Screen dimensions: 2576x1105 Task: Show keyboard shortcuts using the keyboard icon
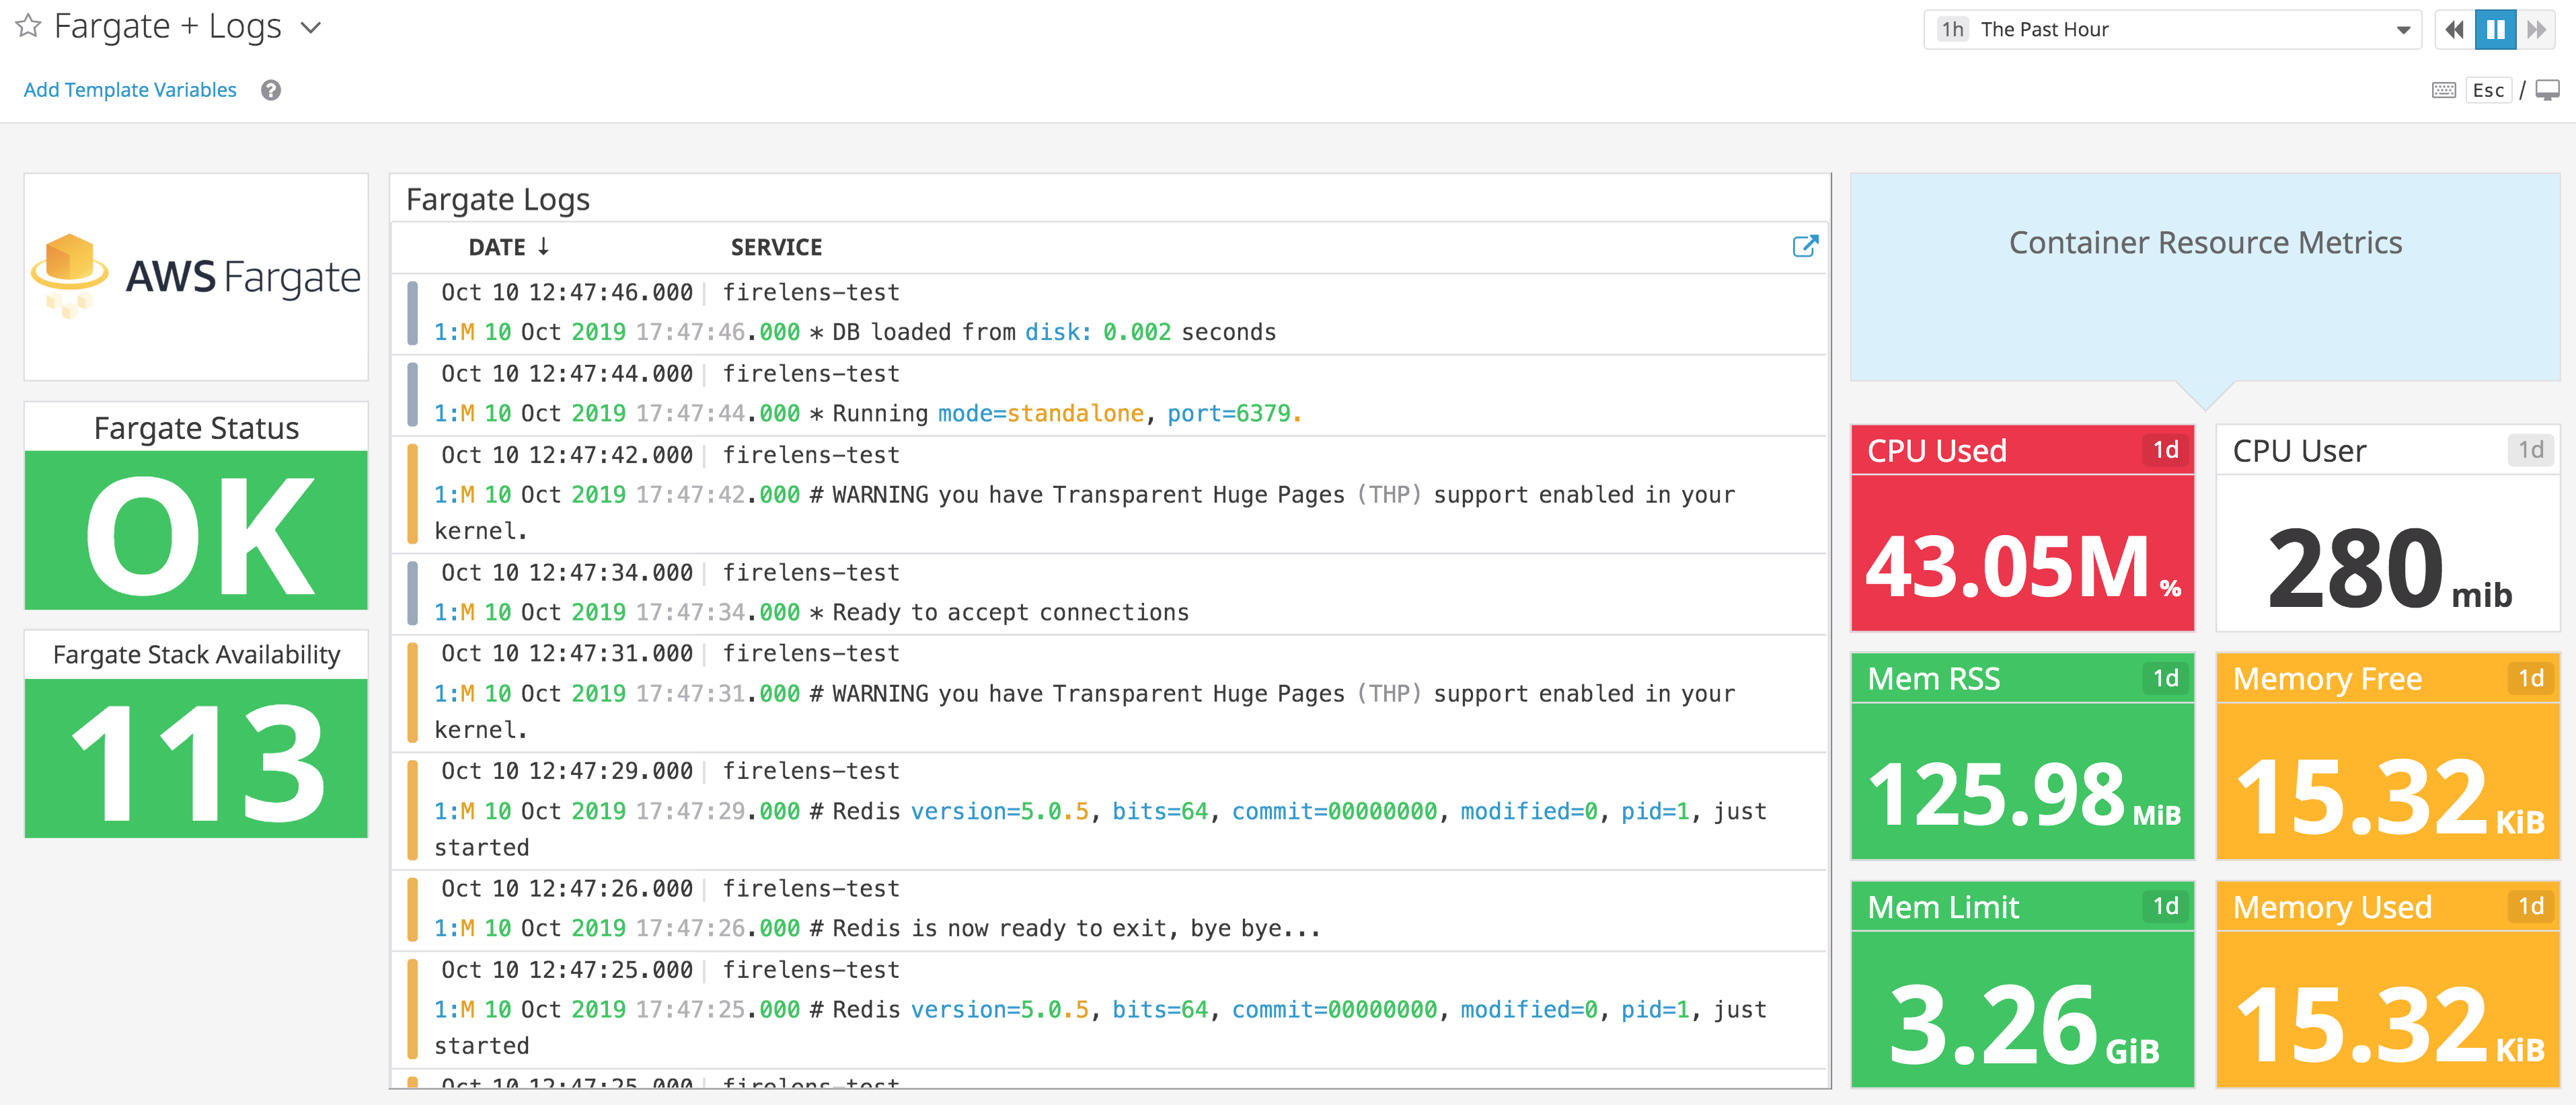[x=2443, y=90]
